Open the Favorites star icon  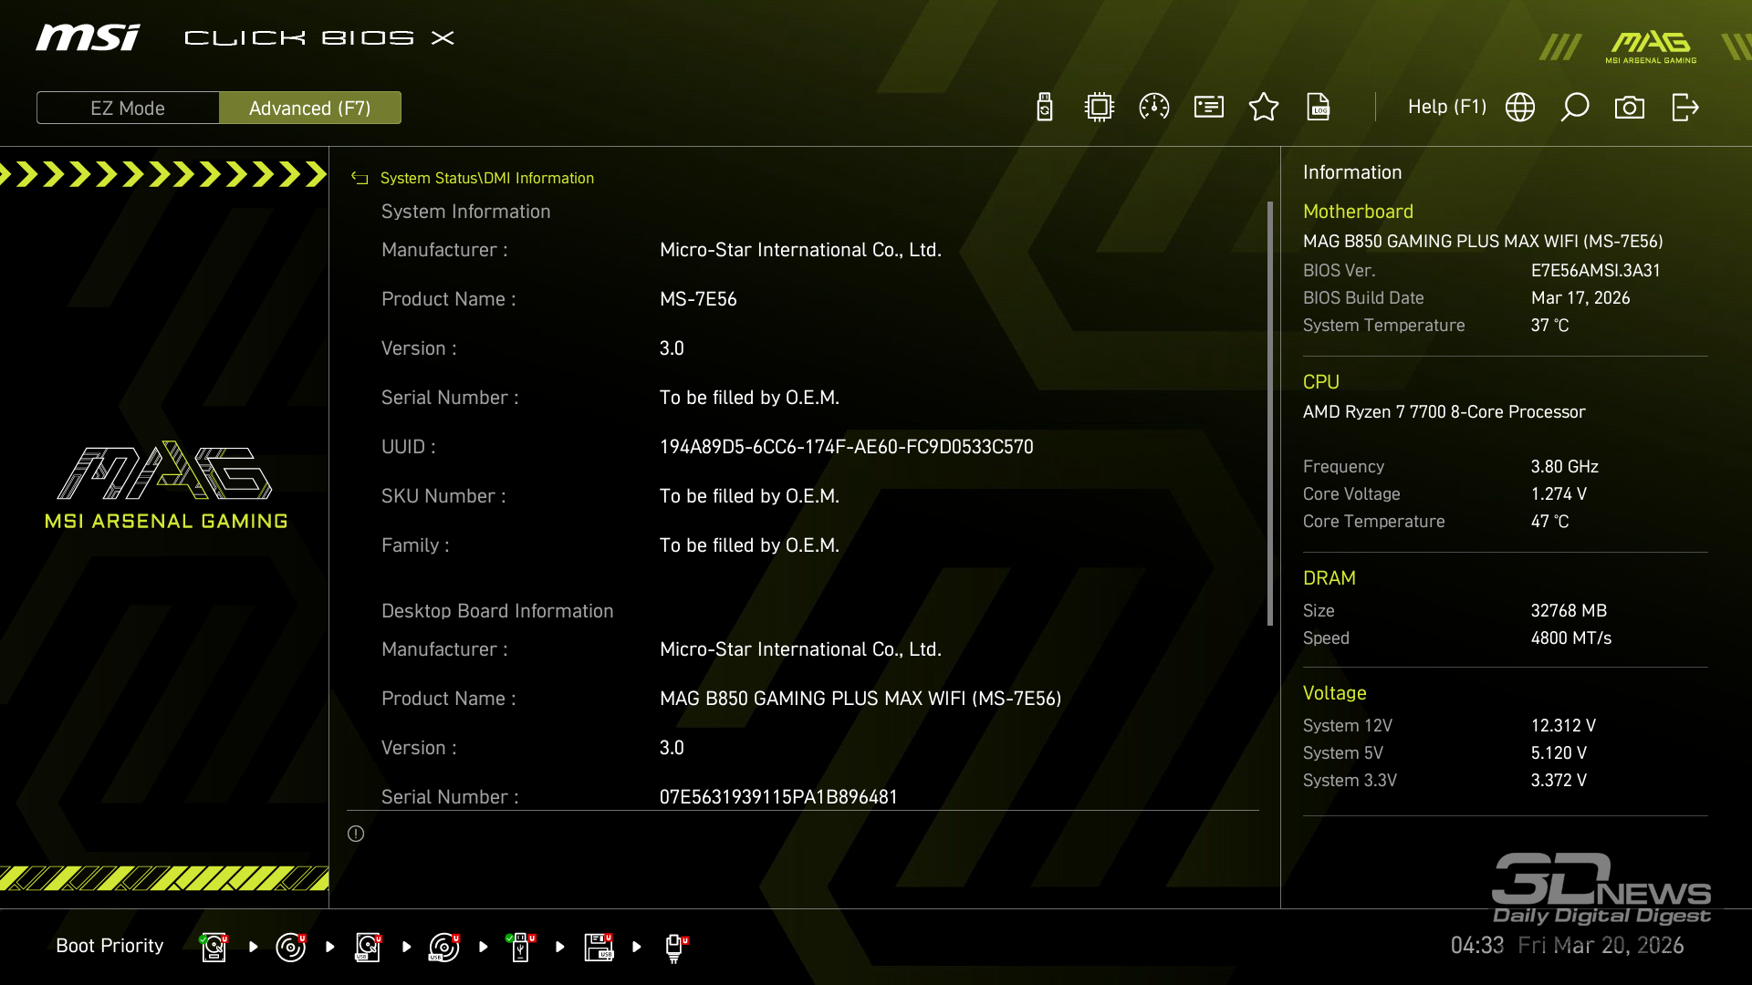tap(1264, 108)
